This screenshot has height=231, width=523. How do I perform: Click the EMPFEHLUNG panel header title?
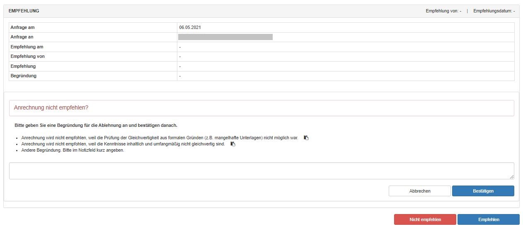pyautogui.click(x=24, y=11)
